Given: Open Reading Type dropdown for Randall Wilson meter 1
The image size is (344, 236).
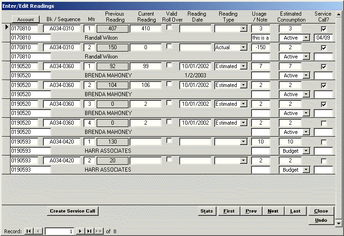Looking at the screenshot, I should [x=243, y=29].
